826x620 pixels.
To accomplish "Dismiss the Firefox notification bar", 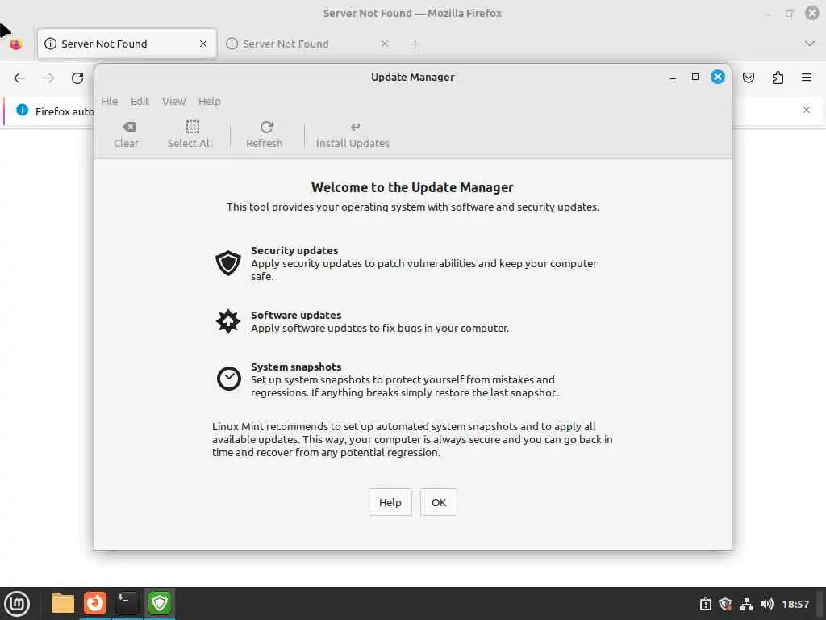I will [x=807, y=110].
